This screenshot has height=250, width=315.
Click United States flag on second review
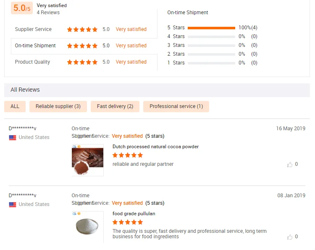click(x=13, y=204)
